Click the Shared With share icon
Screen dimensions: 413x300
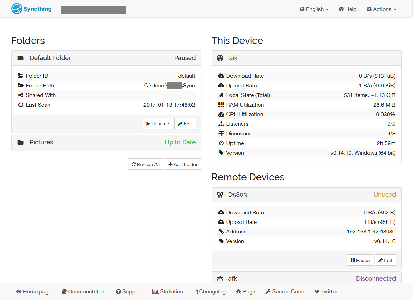(21, 95)
